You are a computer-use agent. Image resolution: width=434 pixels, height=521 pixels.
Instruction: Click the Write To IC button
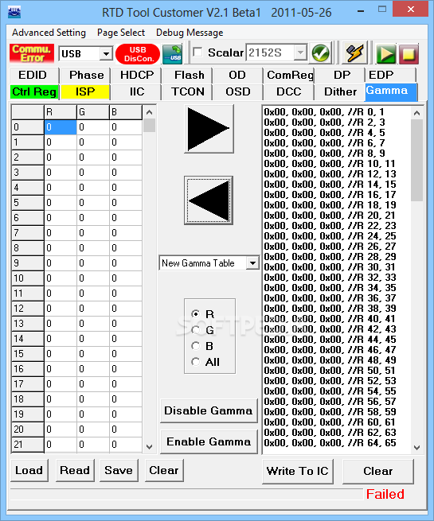[297, 471]
